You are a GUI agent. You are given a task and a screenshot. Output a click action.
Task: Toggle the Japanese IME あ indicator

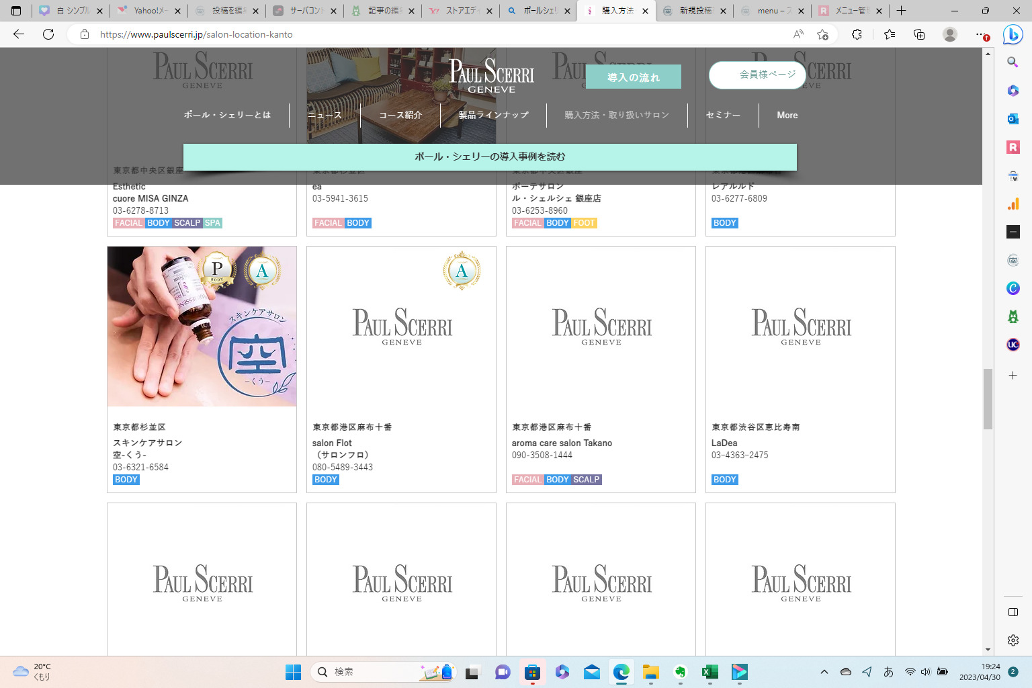tap(888, 672)
